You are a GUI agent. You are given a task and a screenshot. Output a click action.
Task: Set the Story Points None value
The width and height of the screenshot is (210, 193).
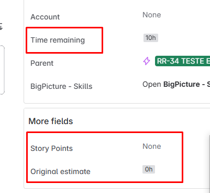click(x=152, y=146)
